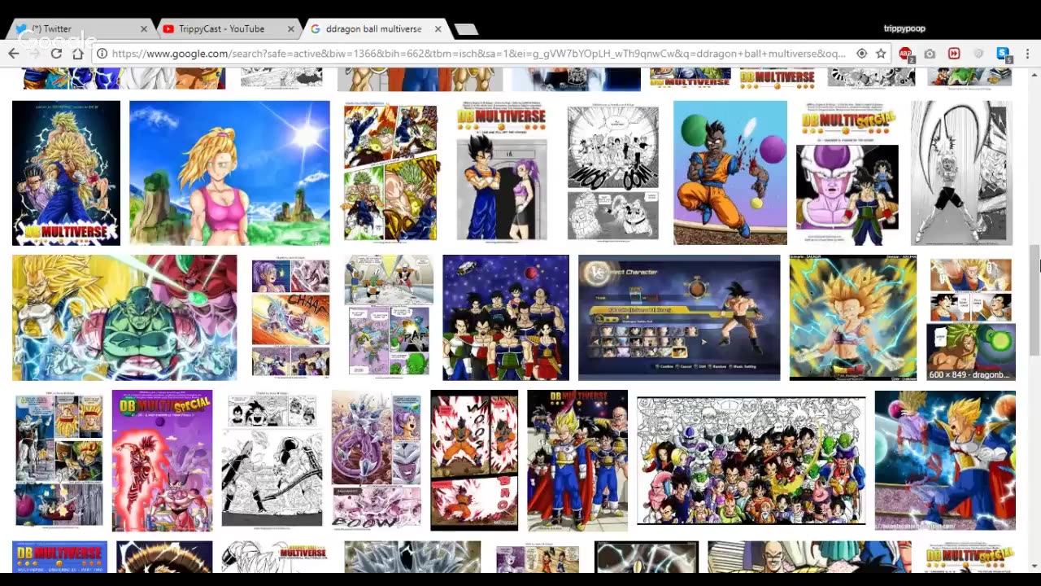Switch to the TrippyCast - YouTube tab
Viewport: 1041px width, 586px height.
click(227, 28)
